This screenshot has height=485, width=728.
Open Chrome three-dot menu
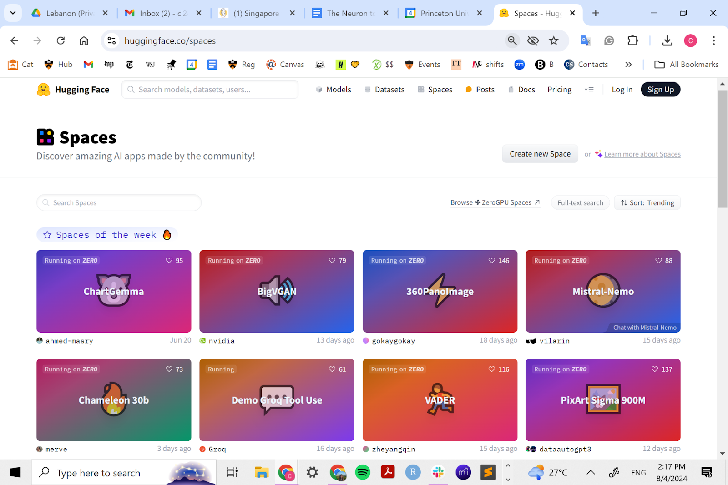pyautogui.click(x=713, y=41)
